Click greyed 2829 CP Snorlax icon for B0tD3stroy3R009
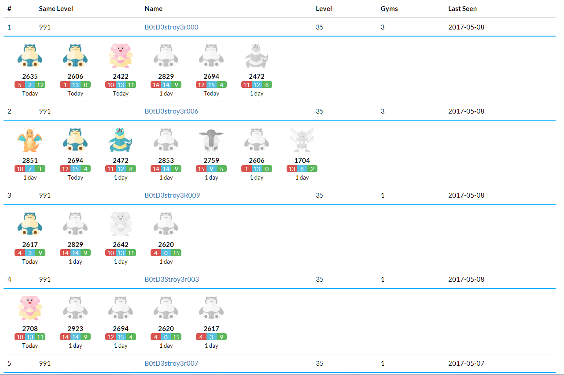Screen dimensions: 564x375 pyautogui.click(x=75, y=224)
